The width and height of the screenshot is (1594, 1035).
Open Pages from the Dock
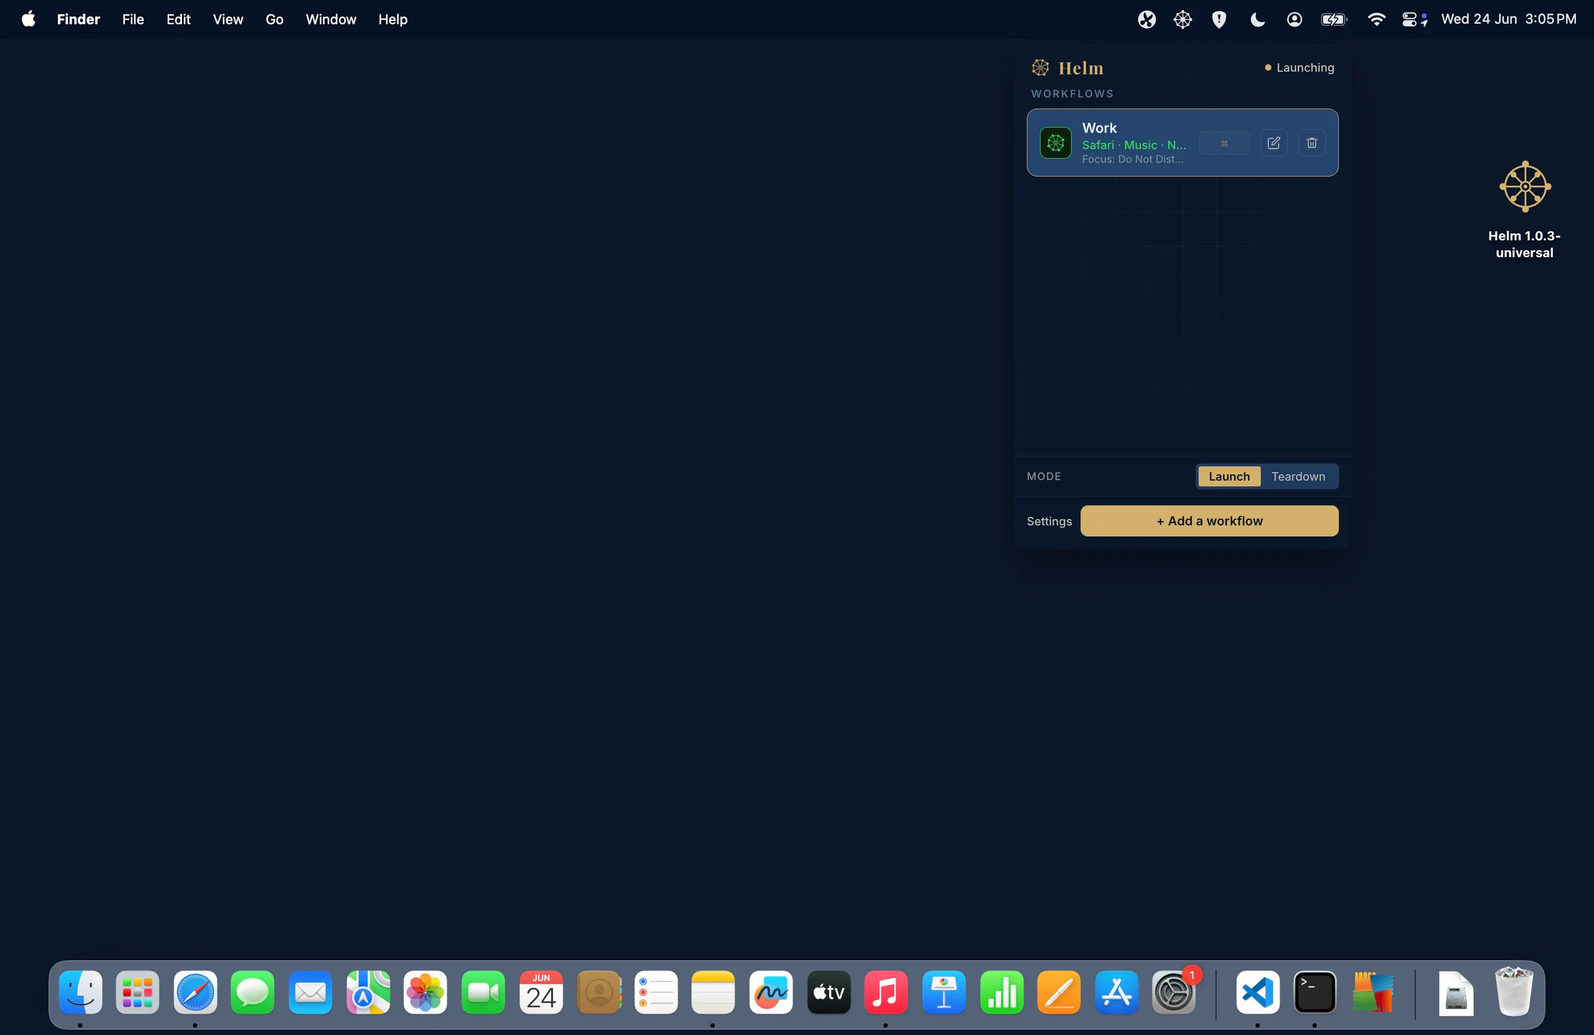pos(1058,991)
